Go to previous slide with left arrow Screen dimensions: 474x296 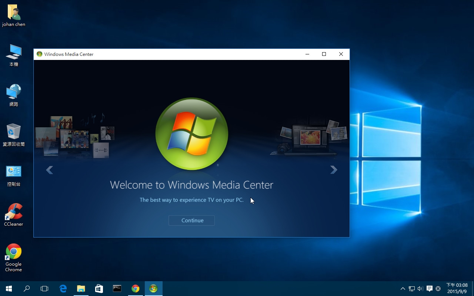tap(49, 170)
